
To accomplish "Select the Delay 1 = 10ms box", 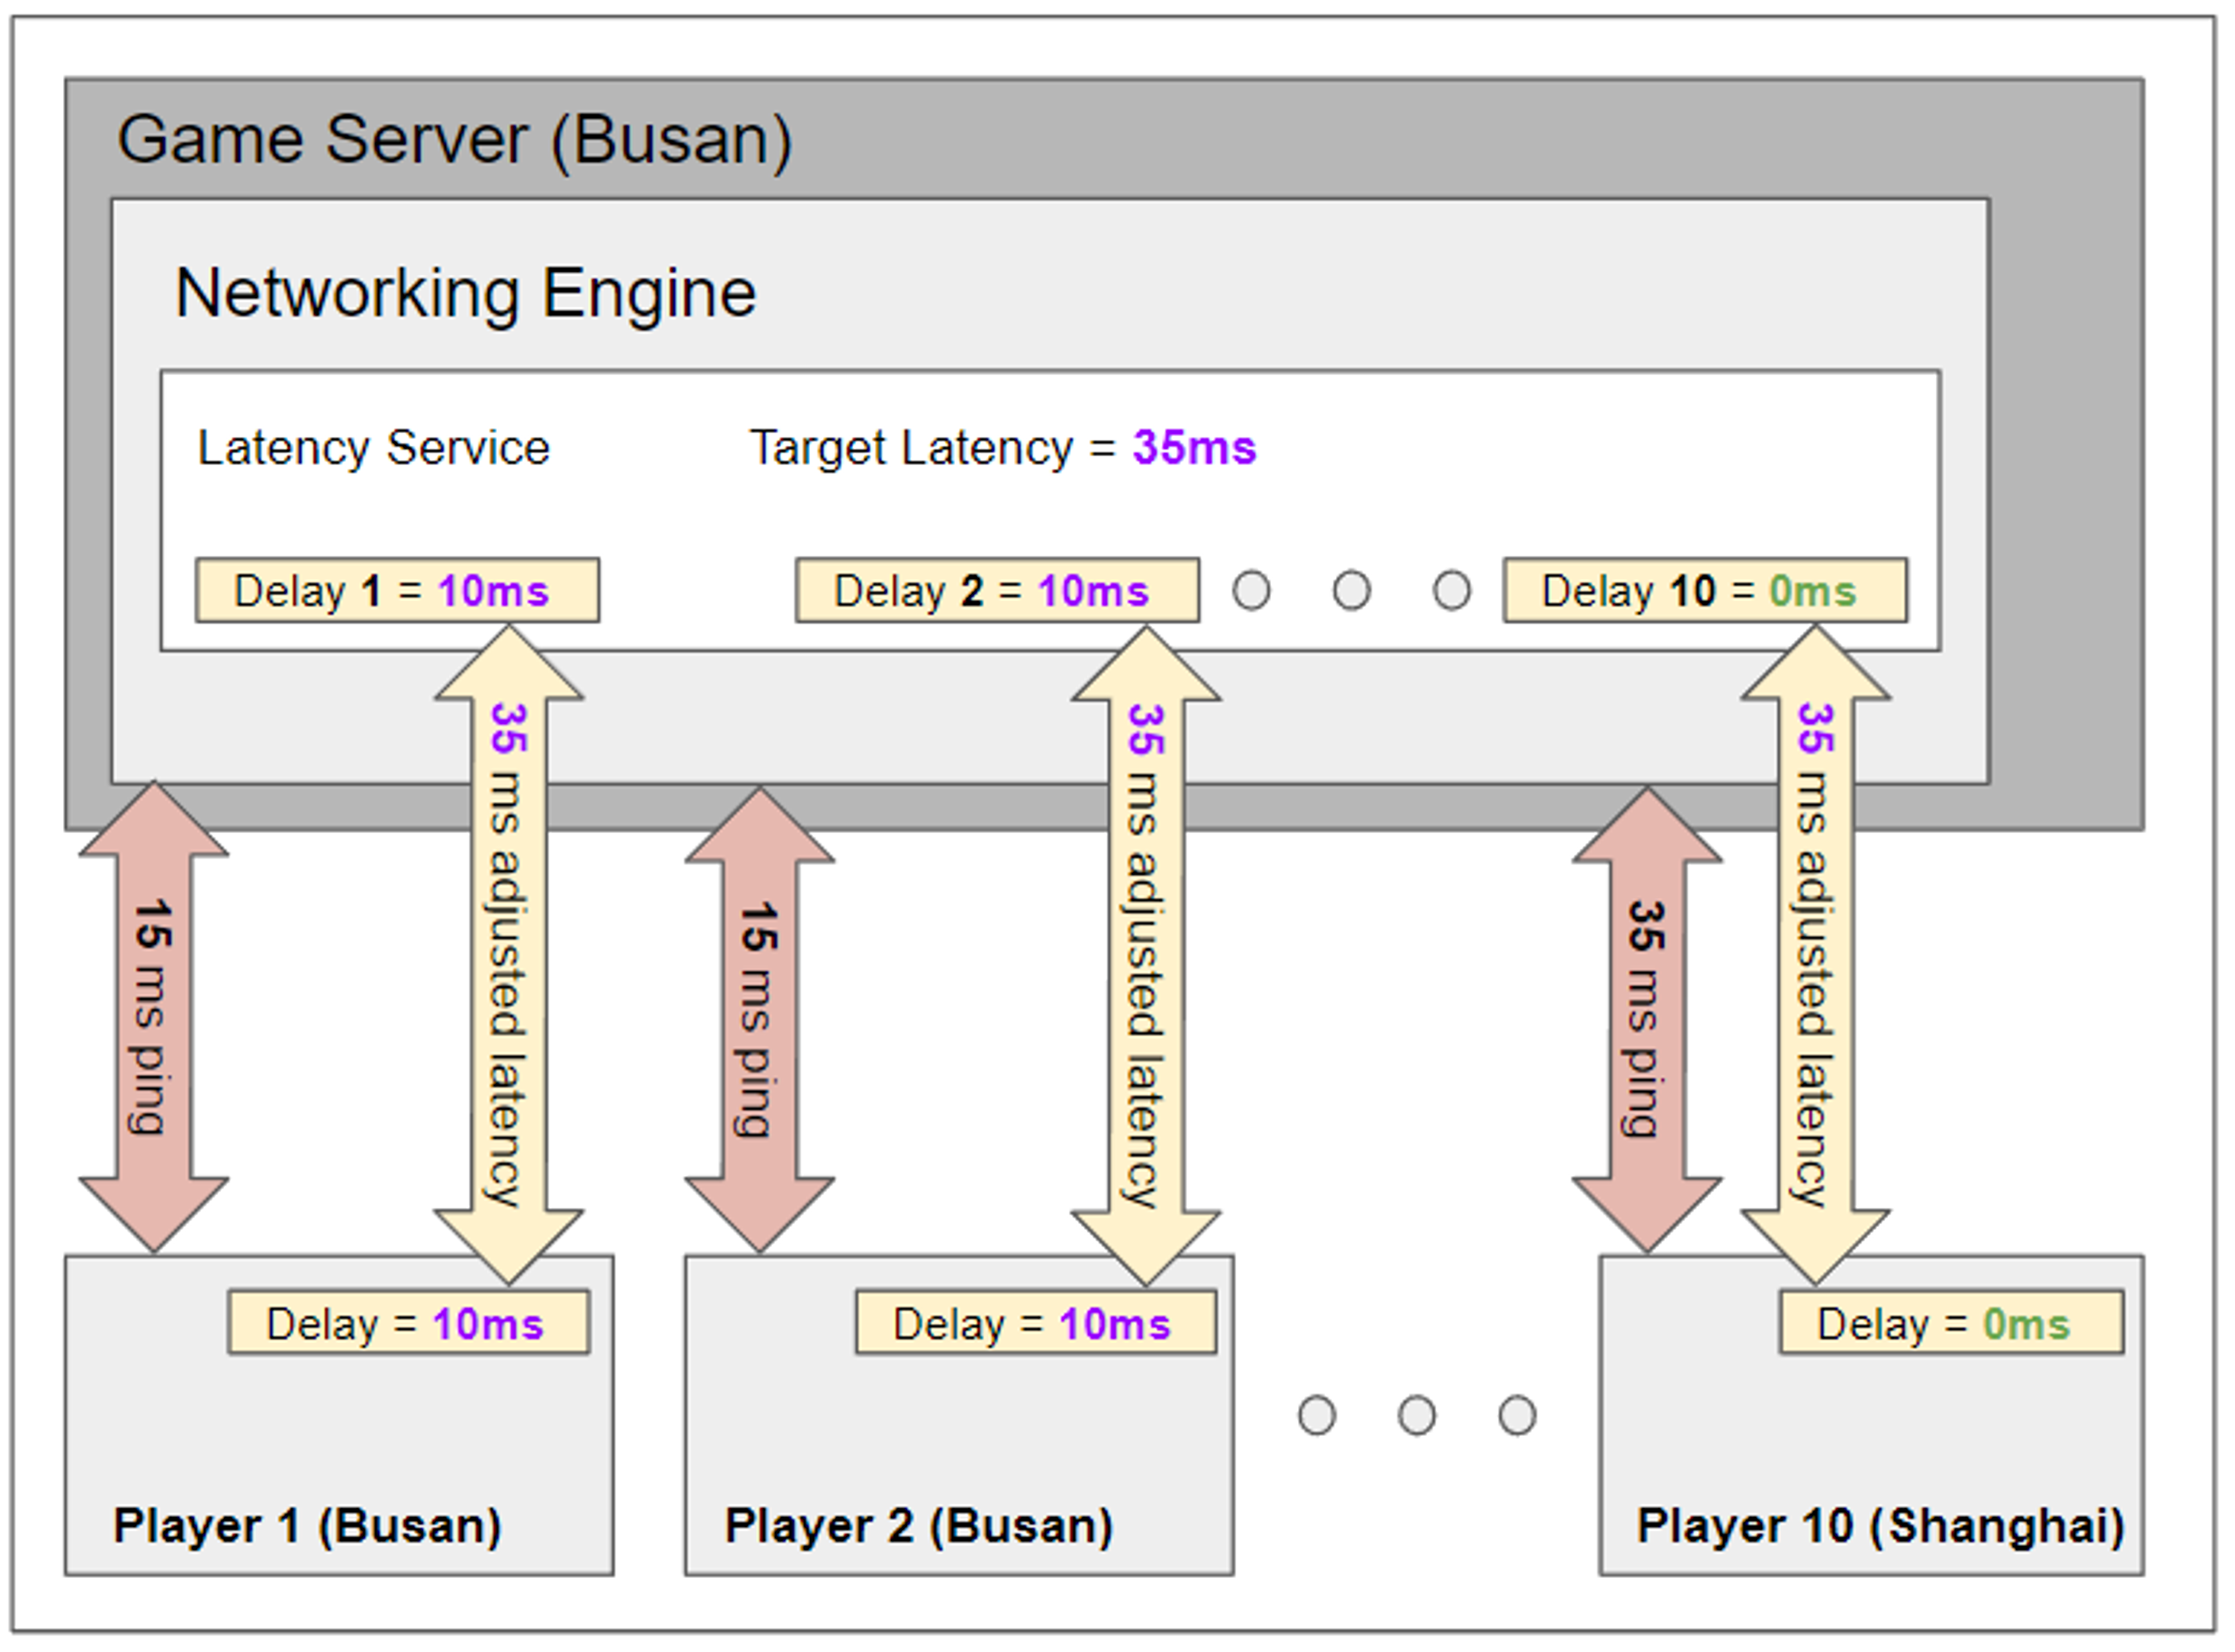I will pyautogui.click(x=397, y=590).
